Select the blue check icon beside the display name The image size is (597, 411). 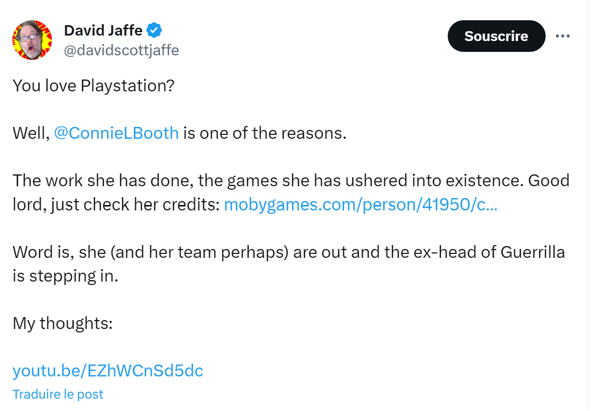(154, 30)
